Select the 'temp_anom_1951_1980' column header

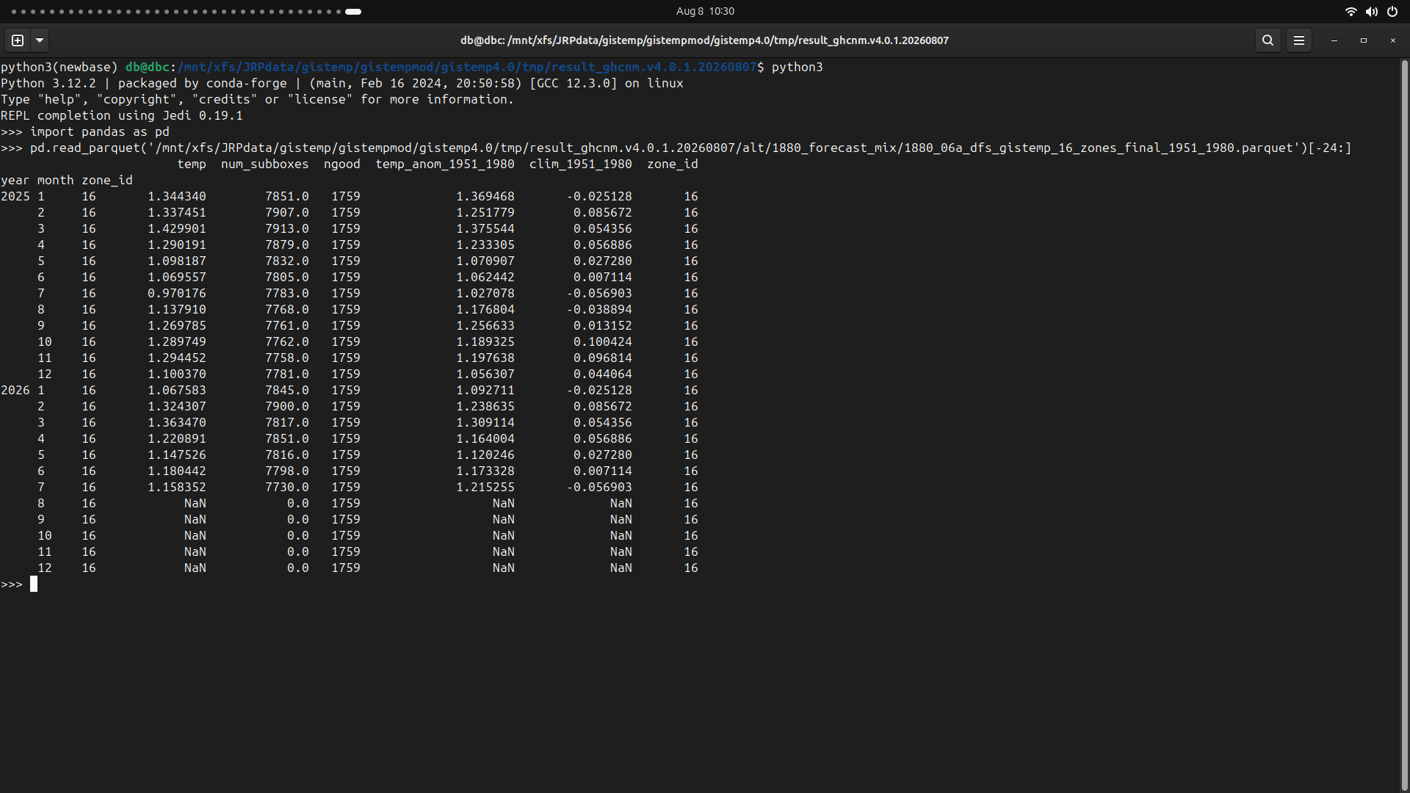tap(445, 164)
